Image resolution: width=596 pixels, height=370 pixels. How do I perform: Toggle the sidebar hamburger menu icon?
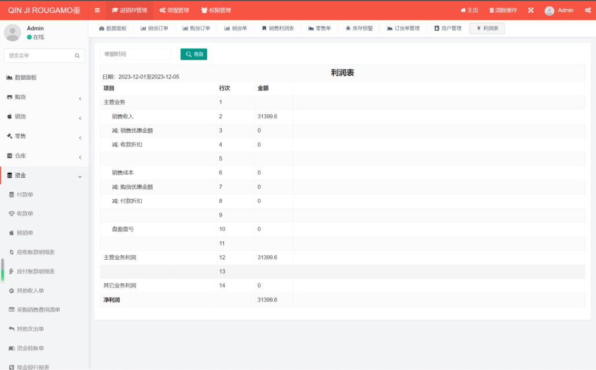pos(97,10)
